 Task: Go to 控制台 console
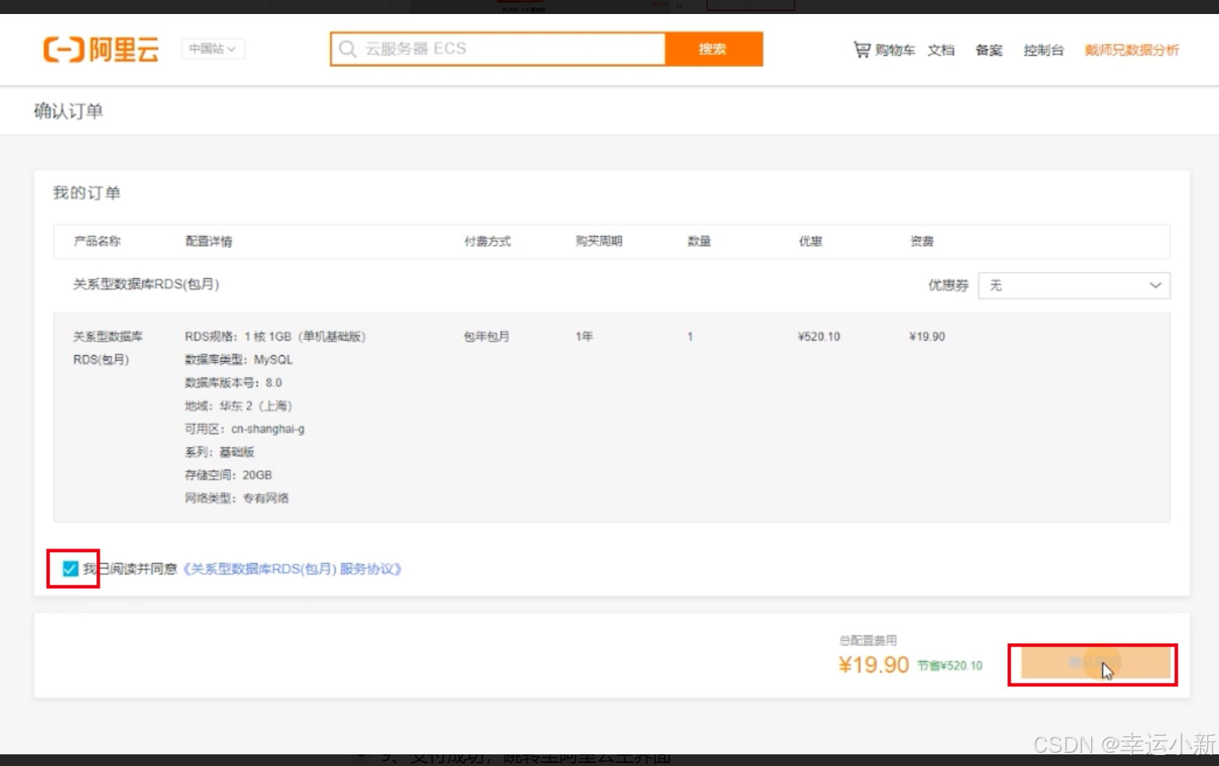[1043, 50]
